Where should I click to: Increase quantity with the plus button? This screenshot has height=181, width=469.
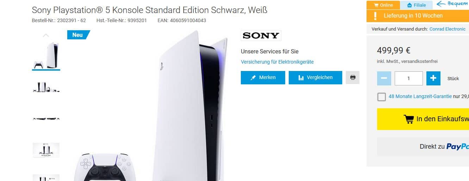433,78
